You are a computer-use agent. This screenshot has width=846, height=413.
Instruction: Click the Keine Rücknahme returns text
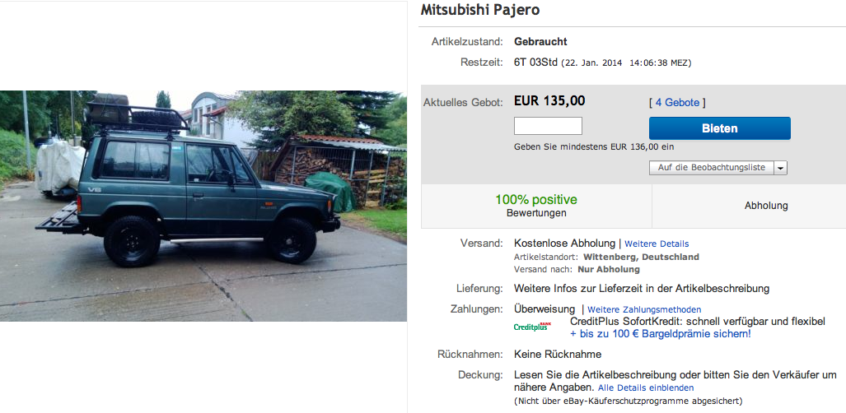[558, 355]
